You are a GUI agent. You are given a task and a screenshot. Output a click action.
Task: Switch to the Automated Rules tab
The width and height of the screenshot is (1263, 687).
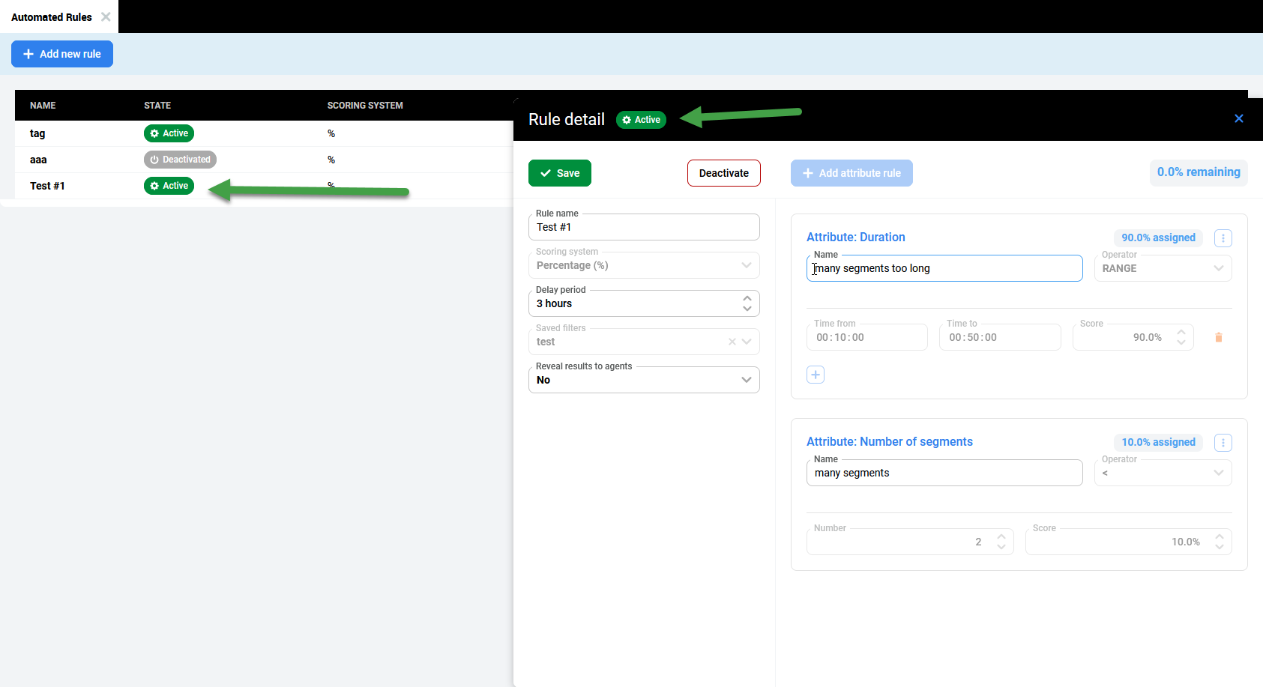pos(51,17)
